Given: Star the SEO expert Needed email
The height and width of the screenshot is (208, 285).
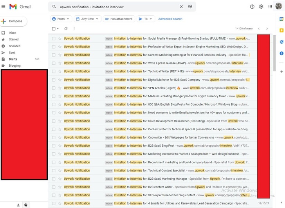Looking at the screenshot, I should pyautogui.click(x=60, y=195).
